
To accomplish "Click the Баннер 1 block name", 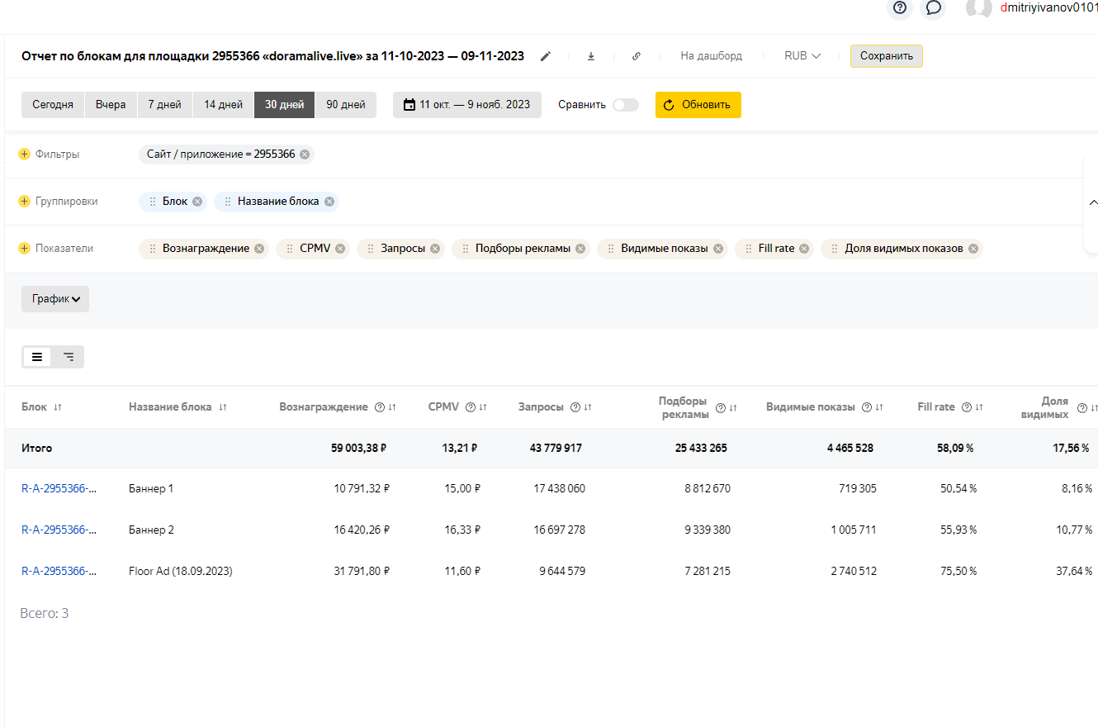I will pyautogui.click(x=151, y=488).
